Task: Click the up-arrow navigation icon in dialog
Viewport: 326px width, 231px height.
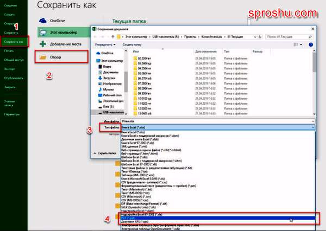Action: point(107,36)
